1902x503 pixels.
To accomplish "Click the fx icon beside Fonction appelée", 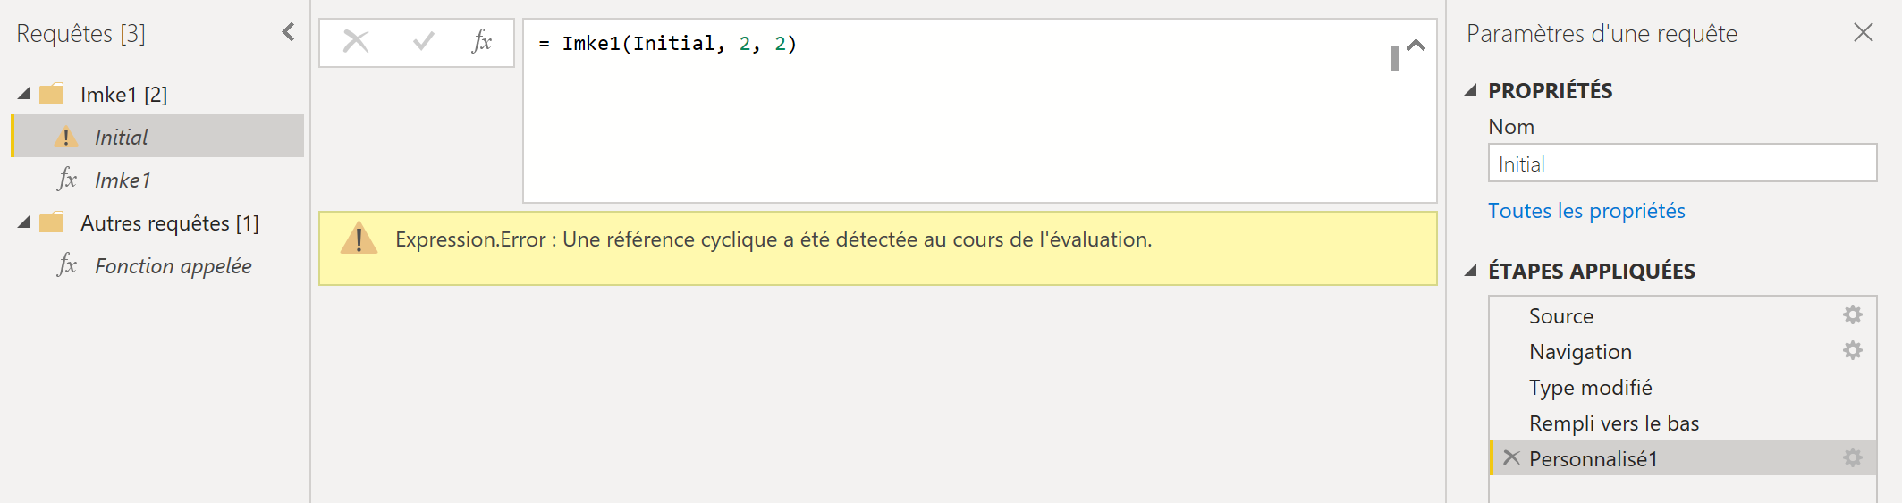I will pos(67,264).
